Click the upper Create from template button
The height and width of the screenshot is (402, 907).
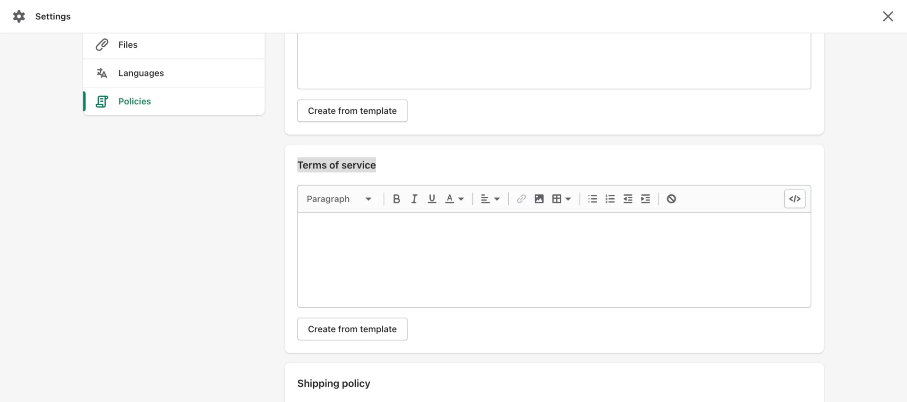click(352, 111)
